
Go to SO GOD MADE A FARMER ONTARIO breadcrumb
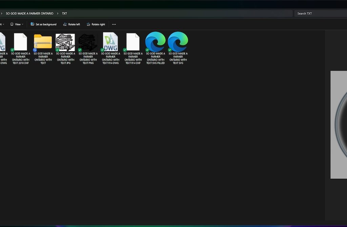point(29,14)
